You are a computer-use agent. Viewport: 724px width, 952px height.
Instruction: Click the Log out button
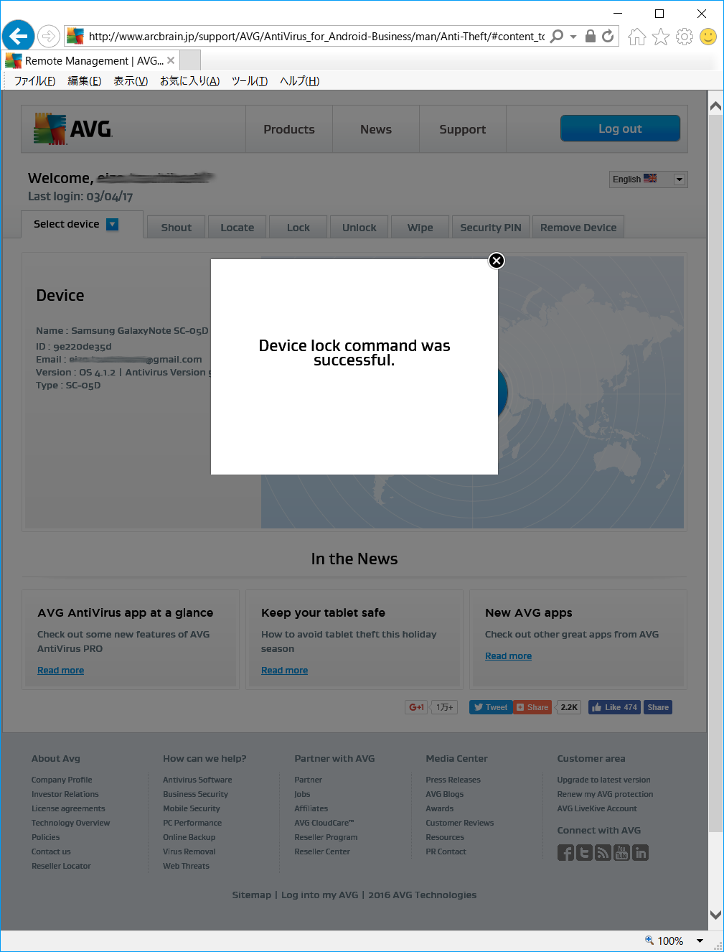click(620, 129)
